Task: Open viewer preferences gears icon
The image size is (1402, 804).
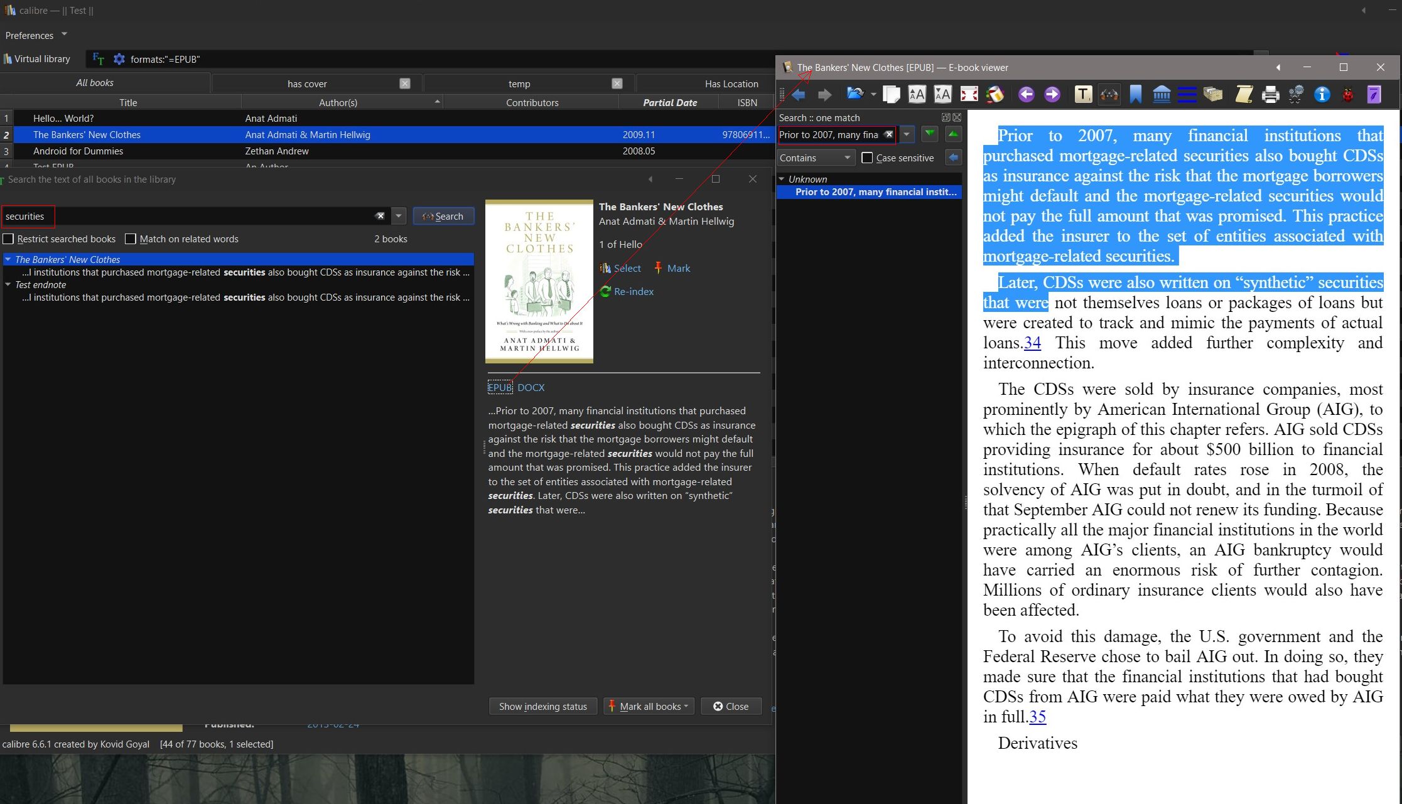Action: tap(1296, 95)
